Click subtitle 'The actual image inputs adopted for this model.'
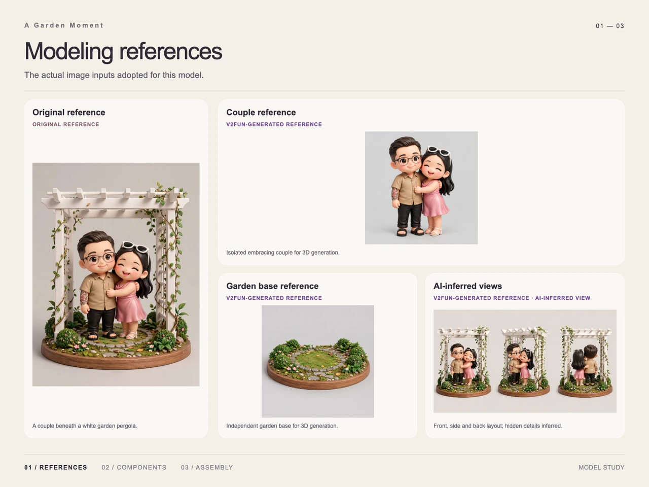 click(x=114, y=75)
